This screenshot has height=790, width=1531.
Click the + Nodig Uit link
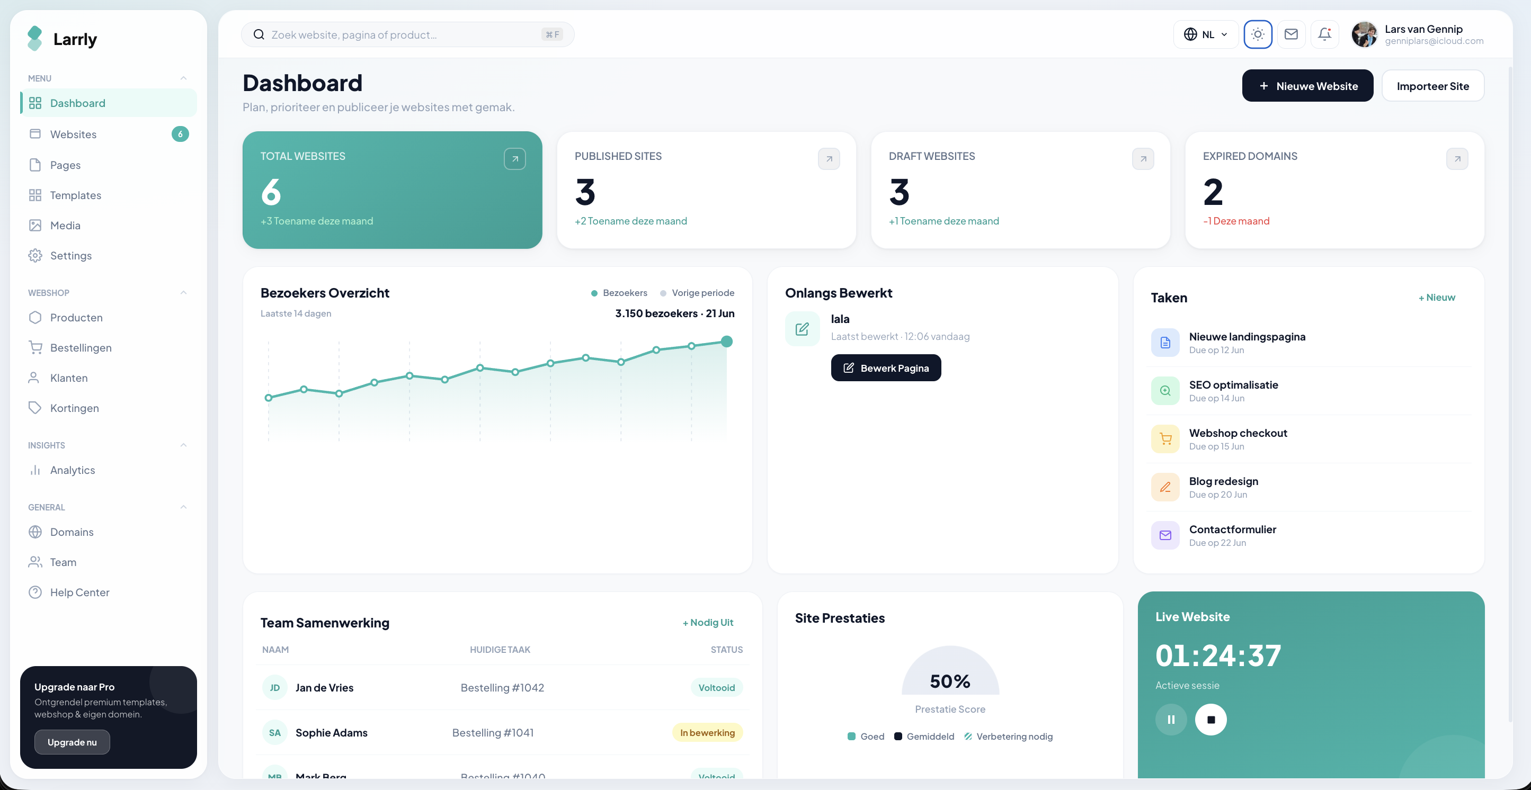coord(708,623)
